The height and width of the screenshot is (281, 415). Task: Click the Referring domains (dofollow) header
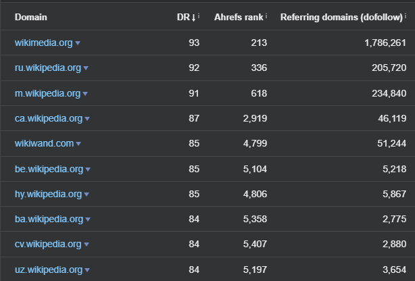pyautogui.click(x=341, y=16)
